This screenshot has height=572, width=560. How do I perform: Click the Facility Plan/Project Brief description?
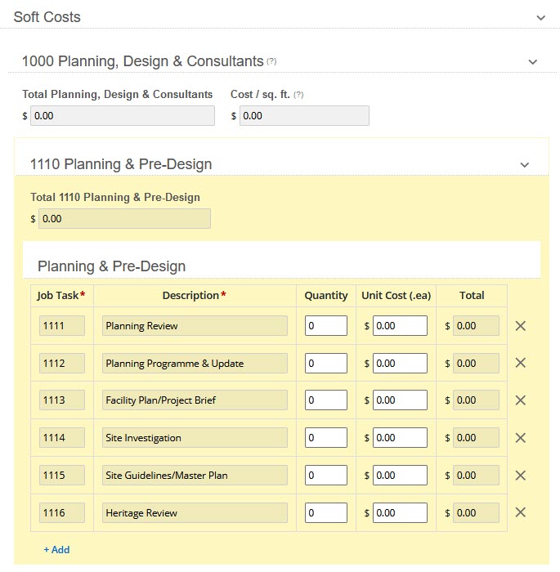195,400
